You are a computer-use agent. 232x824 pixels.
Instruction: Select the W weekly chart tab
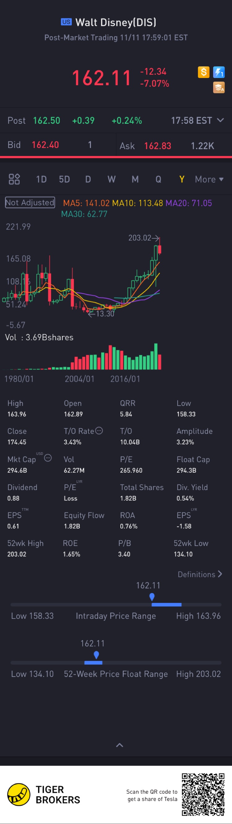(111, 179)
